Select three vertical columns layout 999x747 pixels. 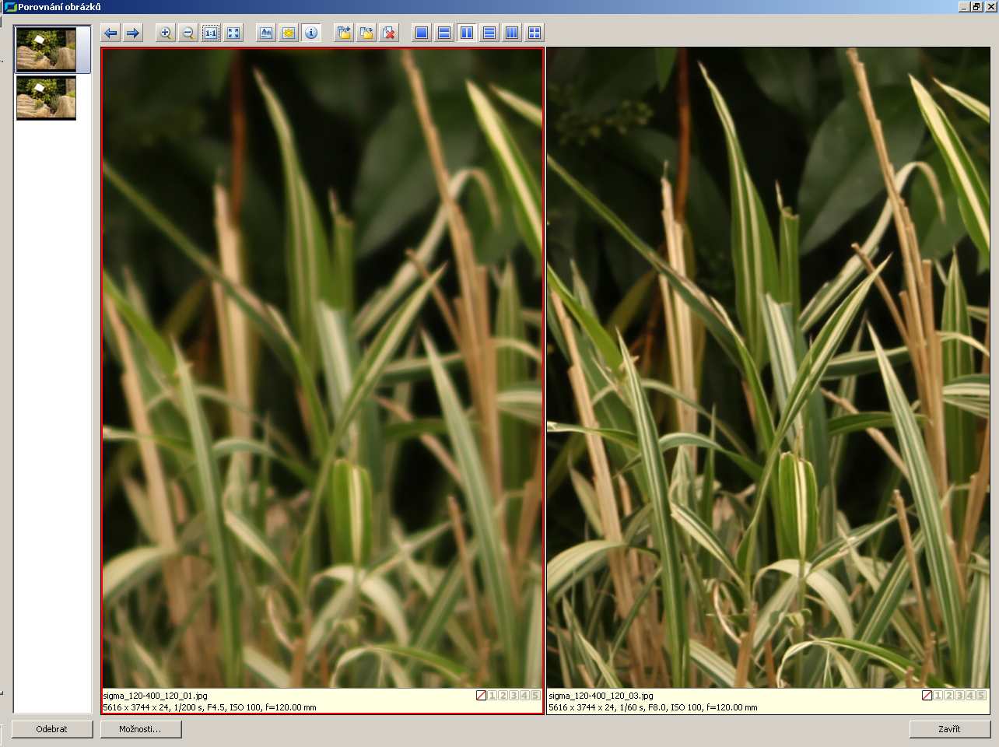pos(512,33)
